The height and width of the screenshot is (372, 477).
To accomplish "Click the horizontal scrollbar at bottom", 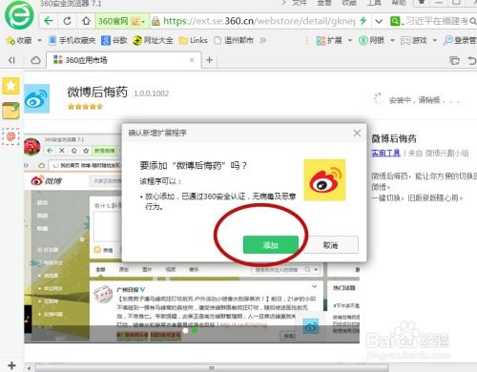I will pos(212,368).
